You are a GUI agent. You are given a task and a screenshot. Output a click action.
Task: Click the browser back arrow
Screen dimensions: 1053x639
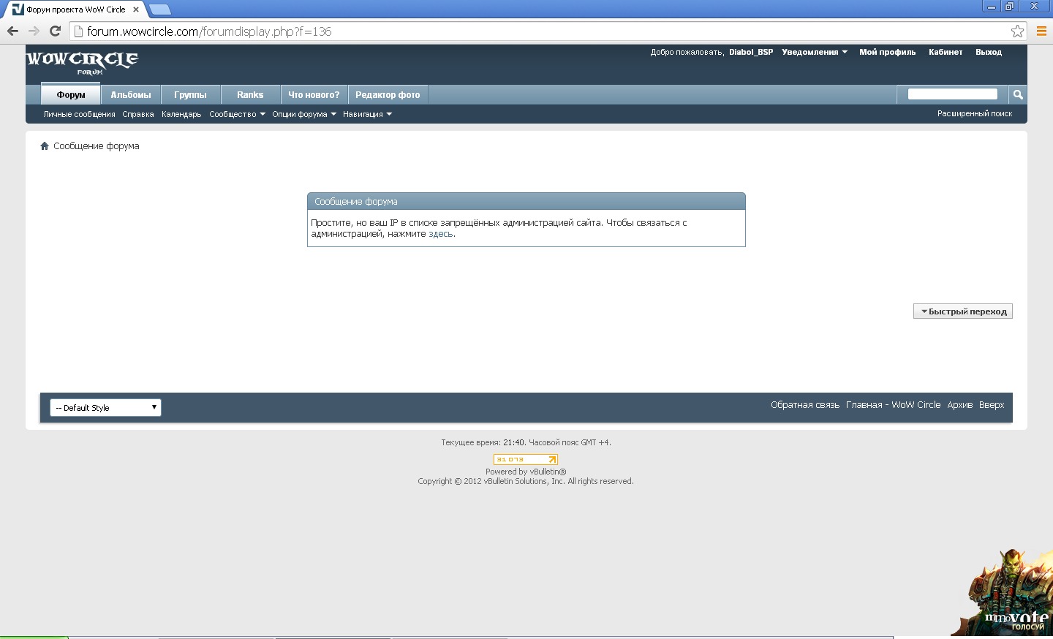[x=12, y=31]
